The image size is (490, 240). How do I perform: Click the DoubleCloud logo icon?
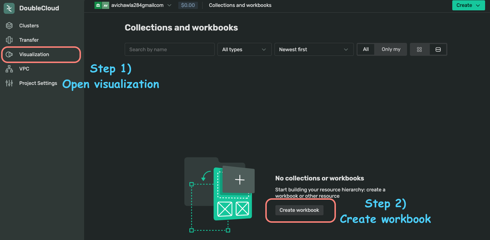pyautogui.click(x=9, y=8)
